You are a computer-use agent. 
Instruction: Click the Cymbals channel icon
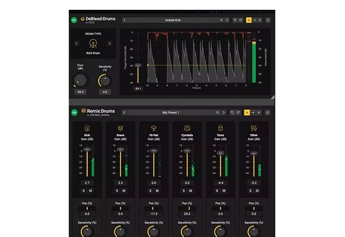[187, 128]
